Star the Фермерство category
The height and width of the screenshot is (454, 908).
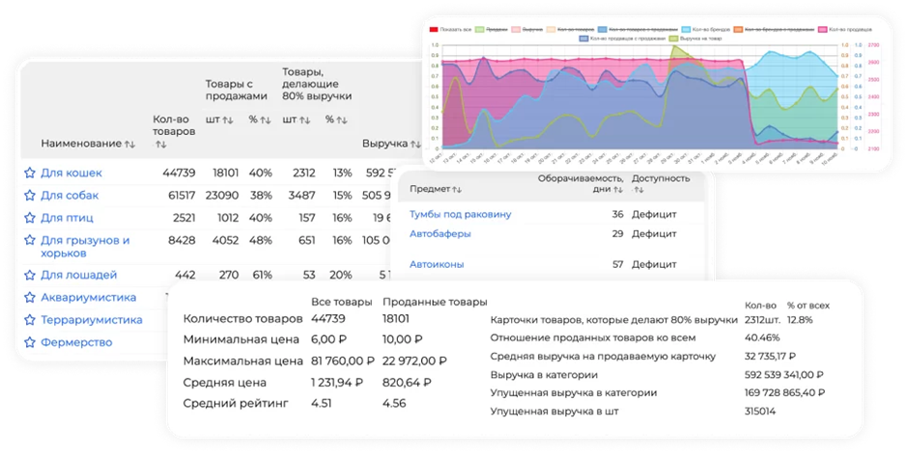(x=30, y=342)
